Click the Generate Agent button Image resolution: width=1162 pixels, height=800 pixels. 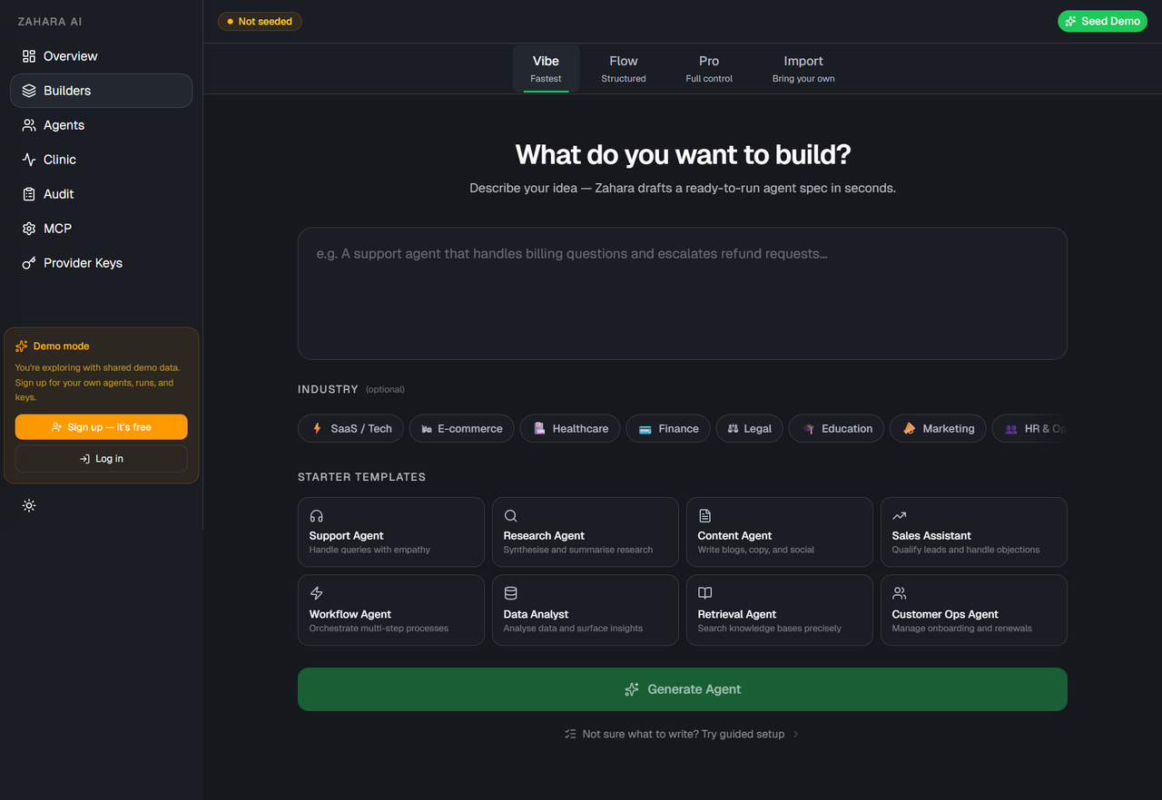(x=683, y=689)
